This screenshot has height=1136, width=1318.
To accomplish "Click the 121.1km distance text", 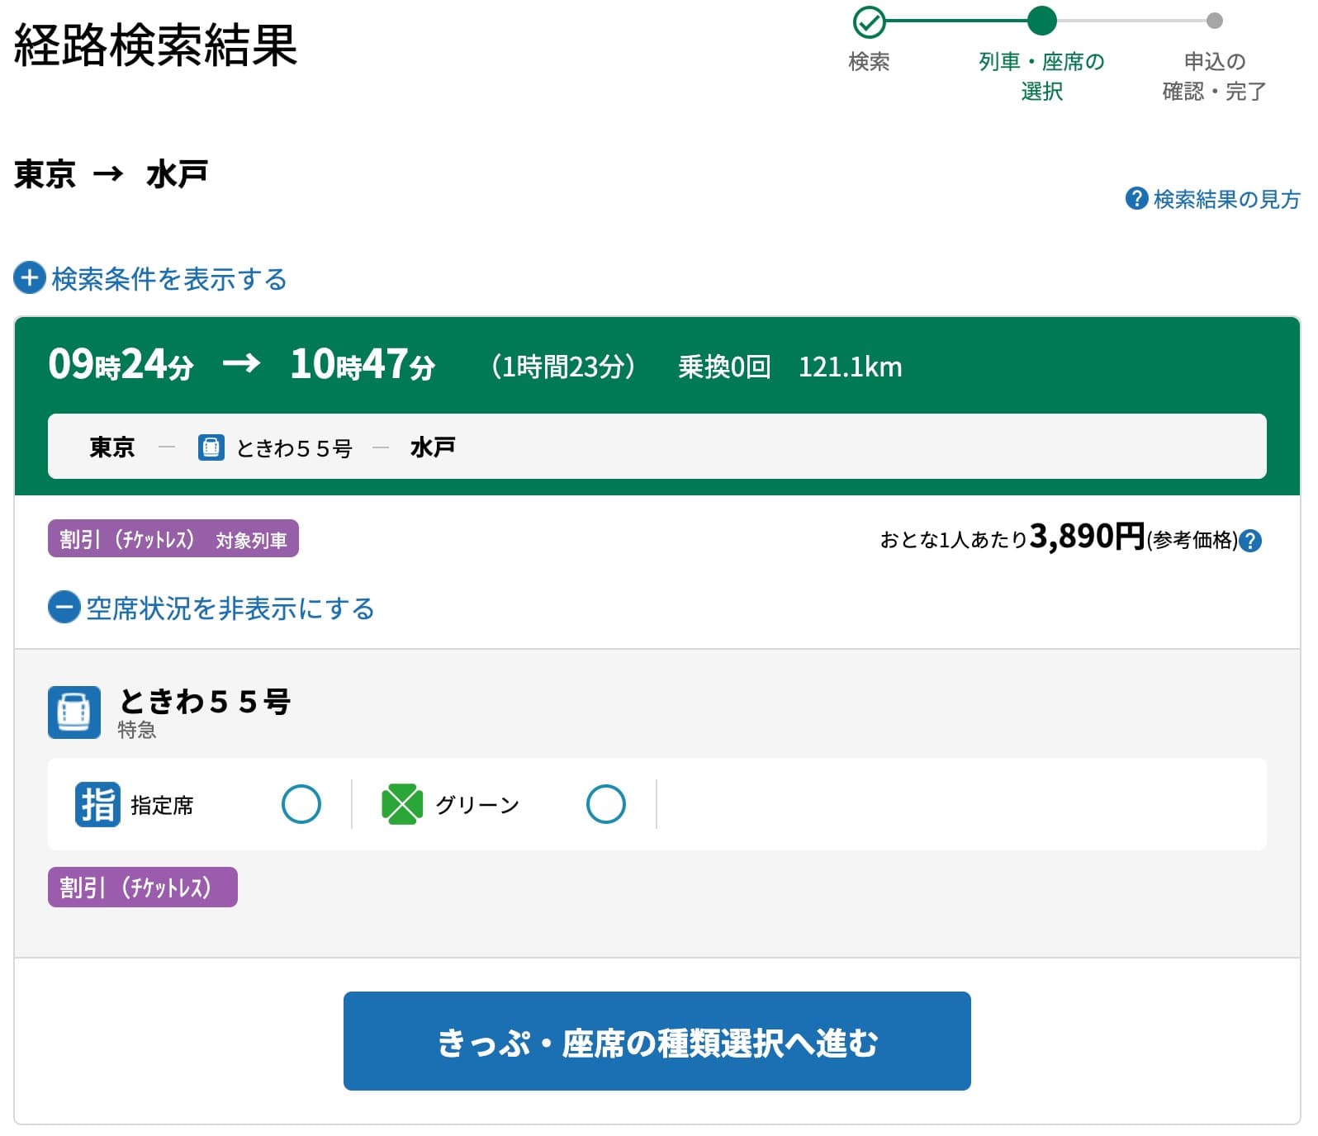I will 850,367.
